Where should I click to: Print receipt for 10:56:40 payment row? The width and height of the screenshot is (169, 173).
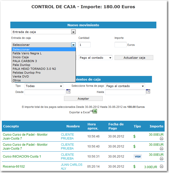pyautogui.click(x=162, y=148)
